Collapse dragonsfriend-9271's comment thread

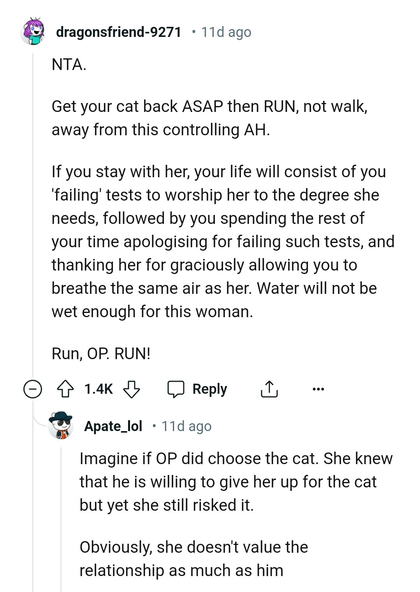pos(32,389)
